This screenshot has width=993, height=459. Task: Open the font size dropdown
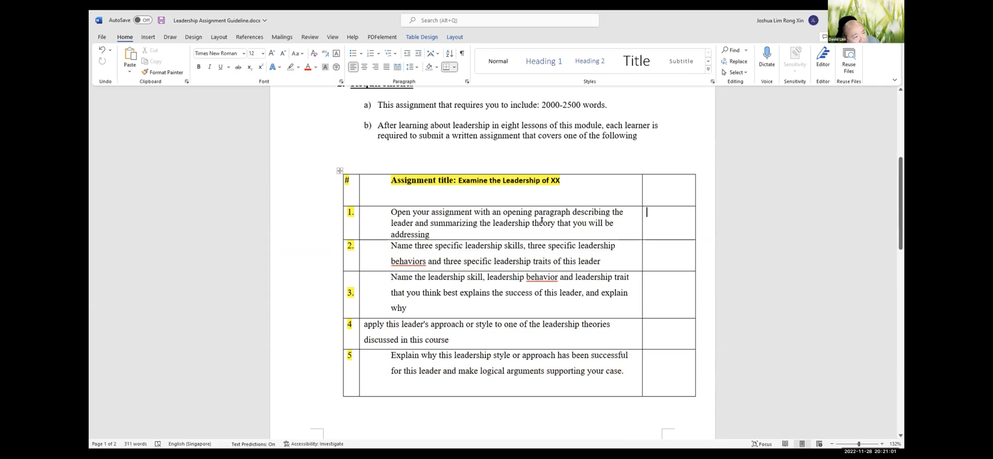point(263,53)
